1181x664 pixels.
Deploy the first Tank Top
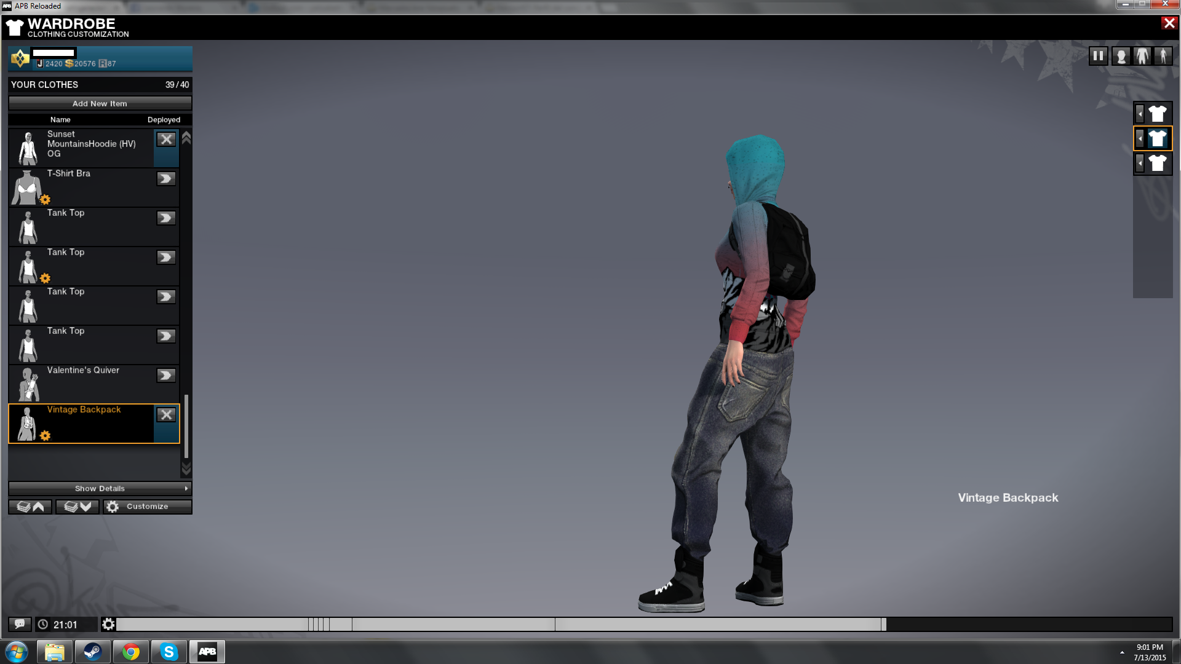[166, 218]
